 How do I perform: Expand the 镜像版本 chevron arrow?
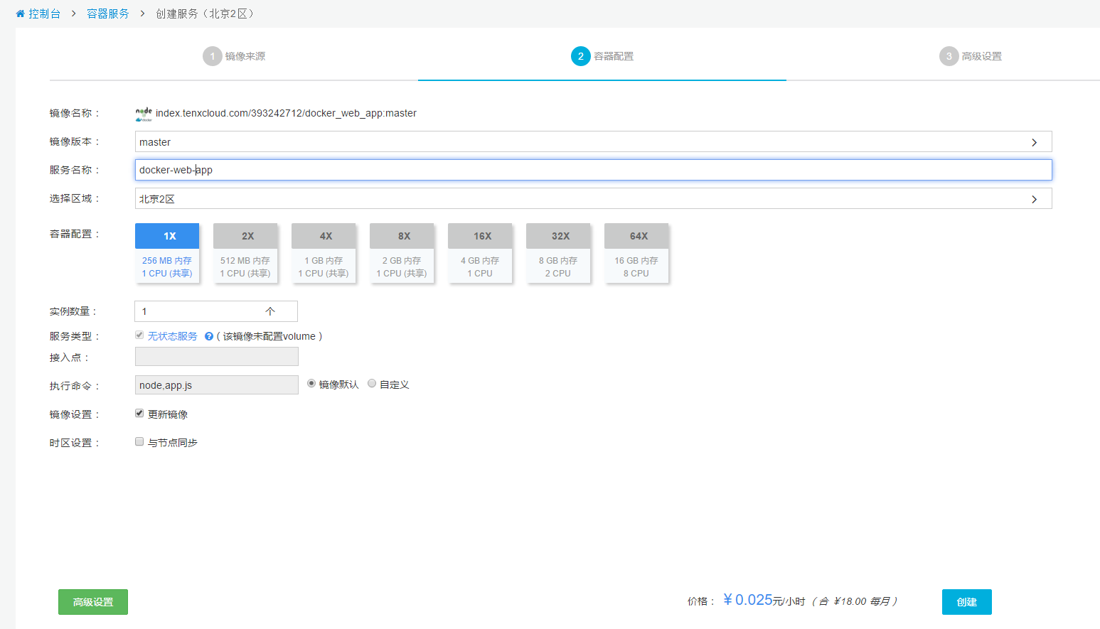click(1035, 142)
